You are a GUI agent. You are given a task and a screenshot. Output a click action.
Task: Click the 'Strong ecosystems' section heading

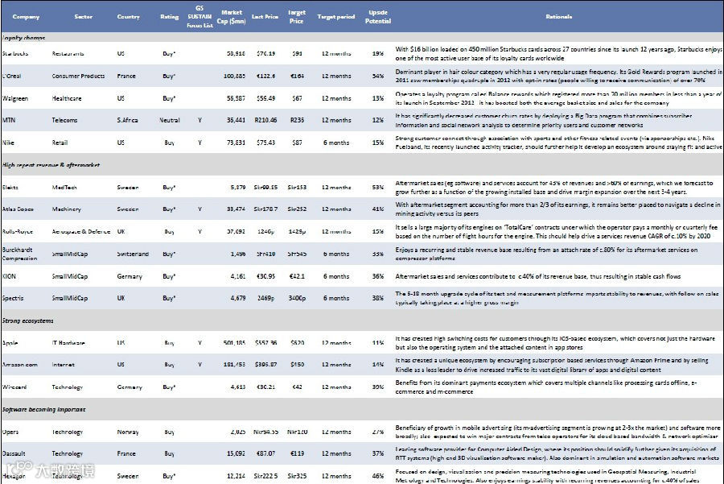point(27,321)
